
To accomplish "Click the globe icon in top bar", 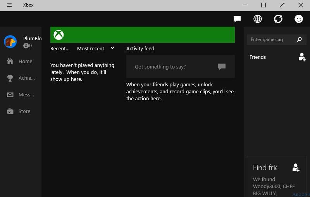I will point(258,19).
